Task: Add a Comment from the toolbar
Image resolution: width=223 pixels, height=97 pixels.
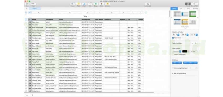Action: click(108, 4)
